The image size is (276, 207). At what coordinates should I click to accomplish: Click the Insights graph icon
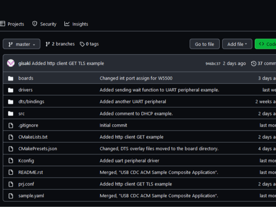point(67,24)
